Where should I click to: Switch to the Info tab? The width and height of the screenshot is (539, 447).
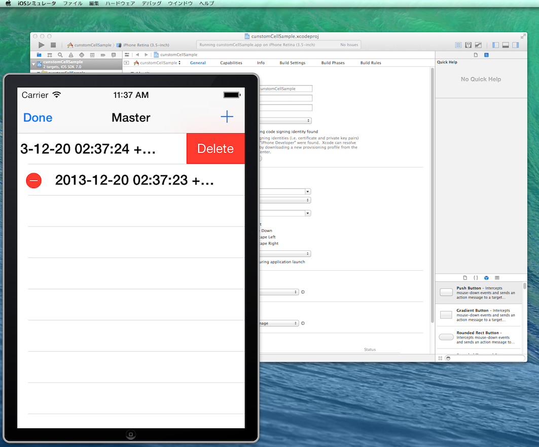(261, 63)
